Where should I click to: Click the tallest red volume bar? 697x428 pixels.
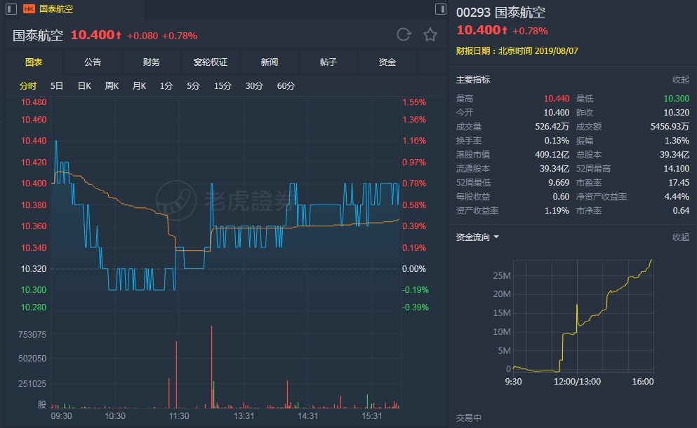click(x=211, y=367)
